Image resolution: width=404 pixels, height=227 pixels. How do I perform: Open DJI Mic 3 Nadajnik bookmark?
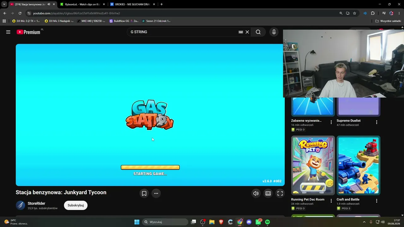point(59,21)
